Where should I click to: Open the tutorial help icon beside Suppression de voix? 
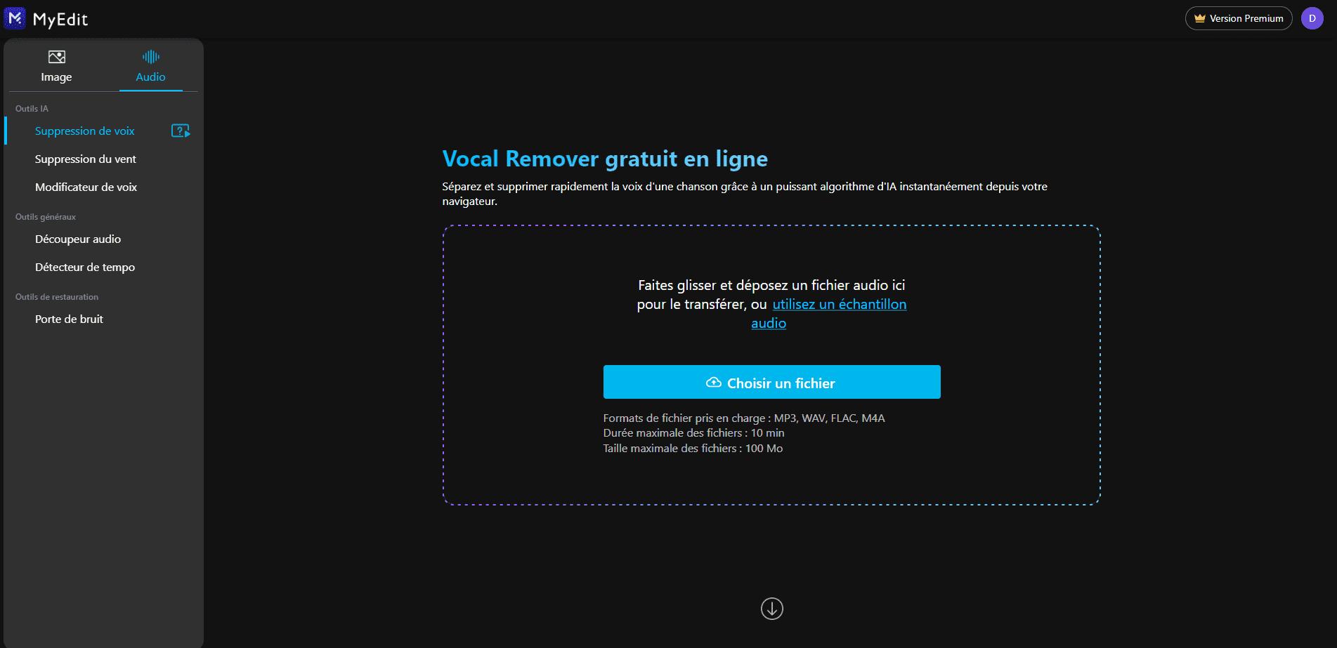coord(180,131)
